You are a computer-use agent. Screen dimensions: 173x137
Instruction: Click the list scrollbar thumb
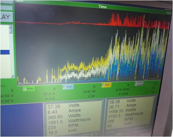coord(11,31)
